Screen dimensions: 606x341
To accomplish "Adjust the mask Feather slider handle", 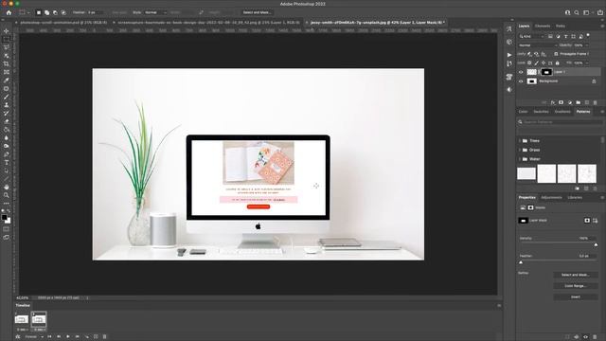I will (x=521, y=262).
